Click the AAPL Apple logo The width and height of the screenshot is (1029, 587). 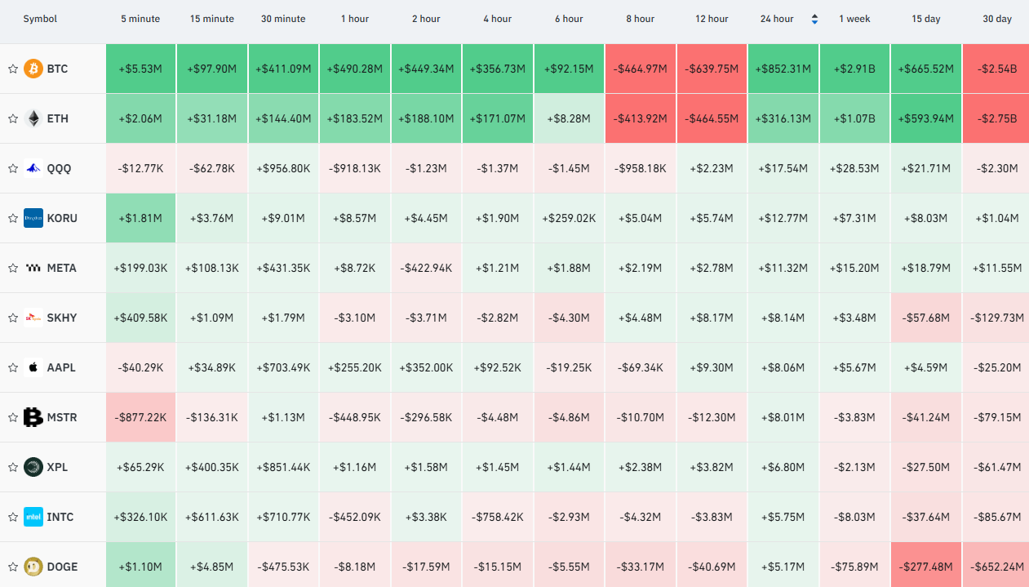coord(33,367)
